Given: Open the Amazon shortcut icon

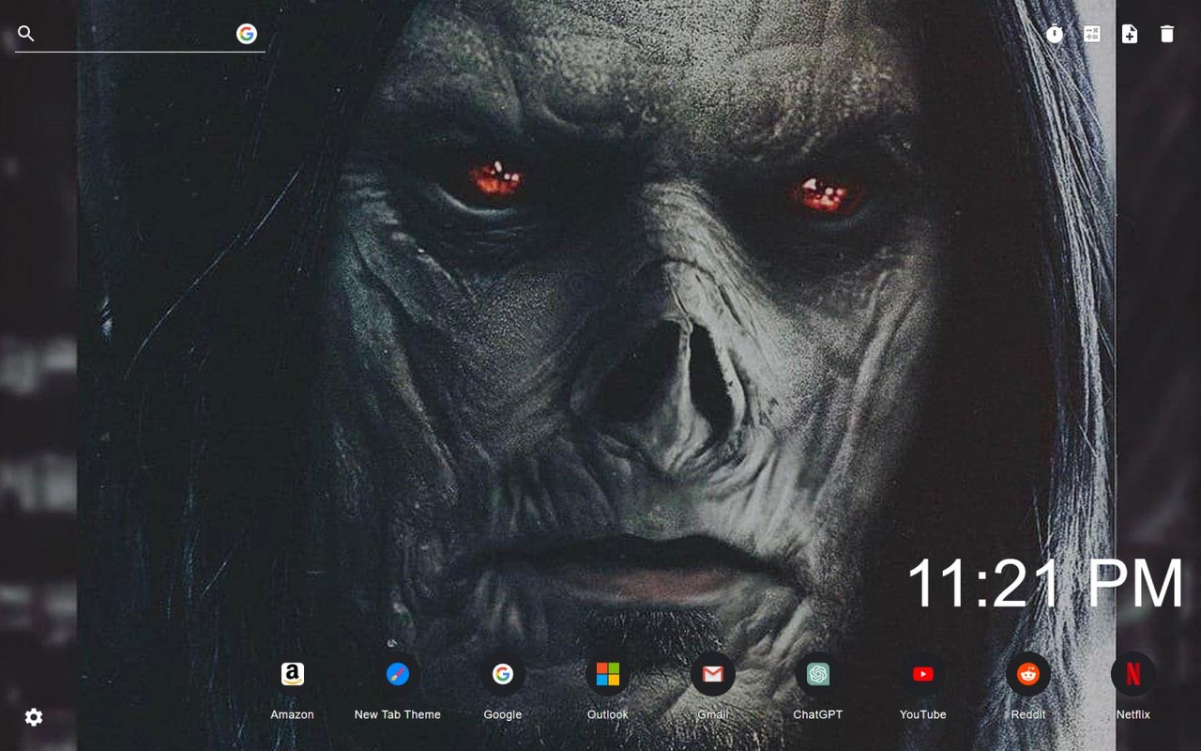Looking at the screenshot, I should pos(293,674).
